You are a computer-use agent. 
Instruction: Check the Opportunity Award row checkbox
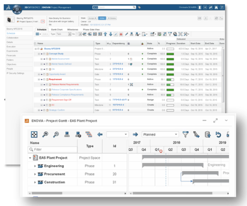pos(44,74)
